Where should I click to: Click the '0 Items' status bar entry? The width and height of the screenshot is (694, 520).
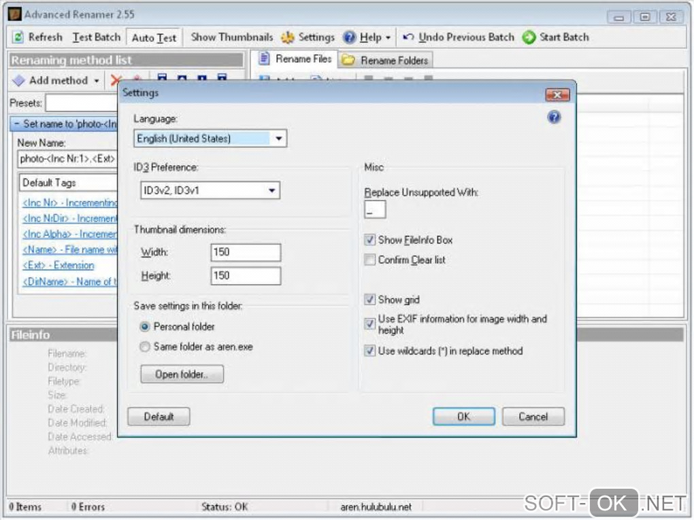(25, 506)
